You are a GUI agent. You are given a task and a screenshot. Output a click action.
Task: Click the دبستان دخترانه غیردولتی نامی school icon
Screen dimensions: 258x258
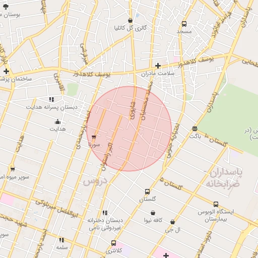(105, 213)
